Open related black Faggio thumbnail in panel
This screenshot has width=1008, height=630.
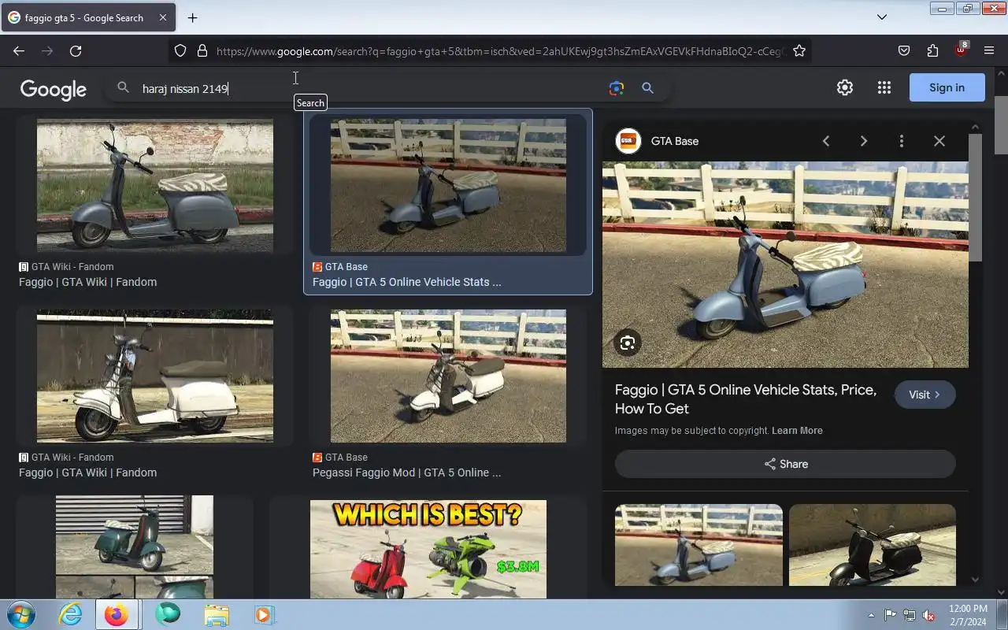(873, 545)
